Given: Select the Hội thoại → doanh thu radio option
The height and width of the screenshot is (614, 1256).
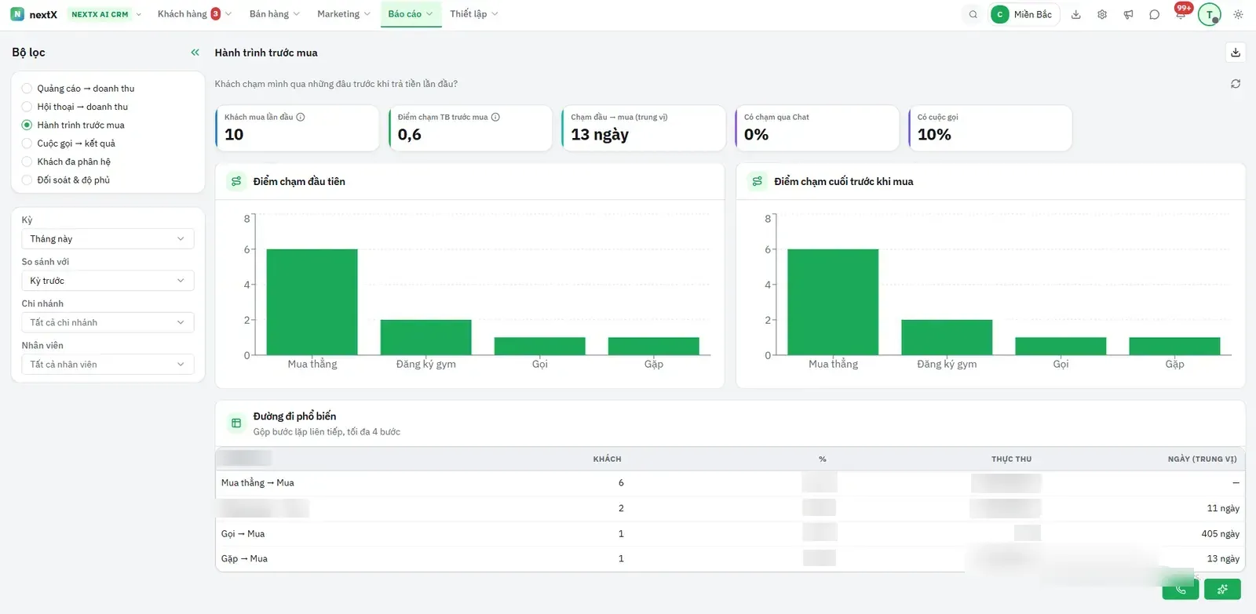Looking at the screenshot, I should pos(27,107).
